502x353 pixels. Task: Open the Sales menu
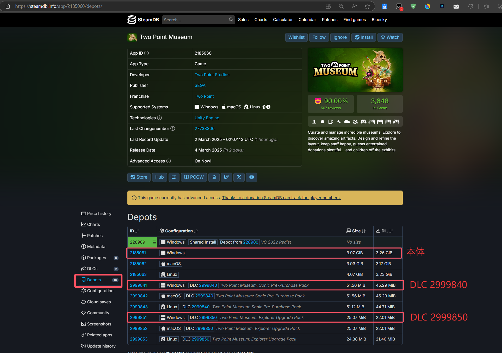(x=243, y=20)
